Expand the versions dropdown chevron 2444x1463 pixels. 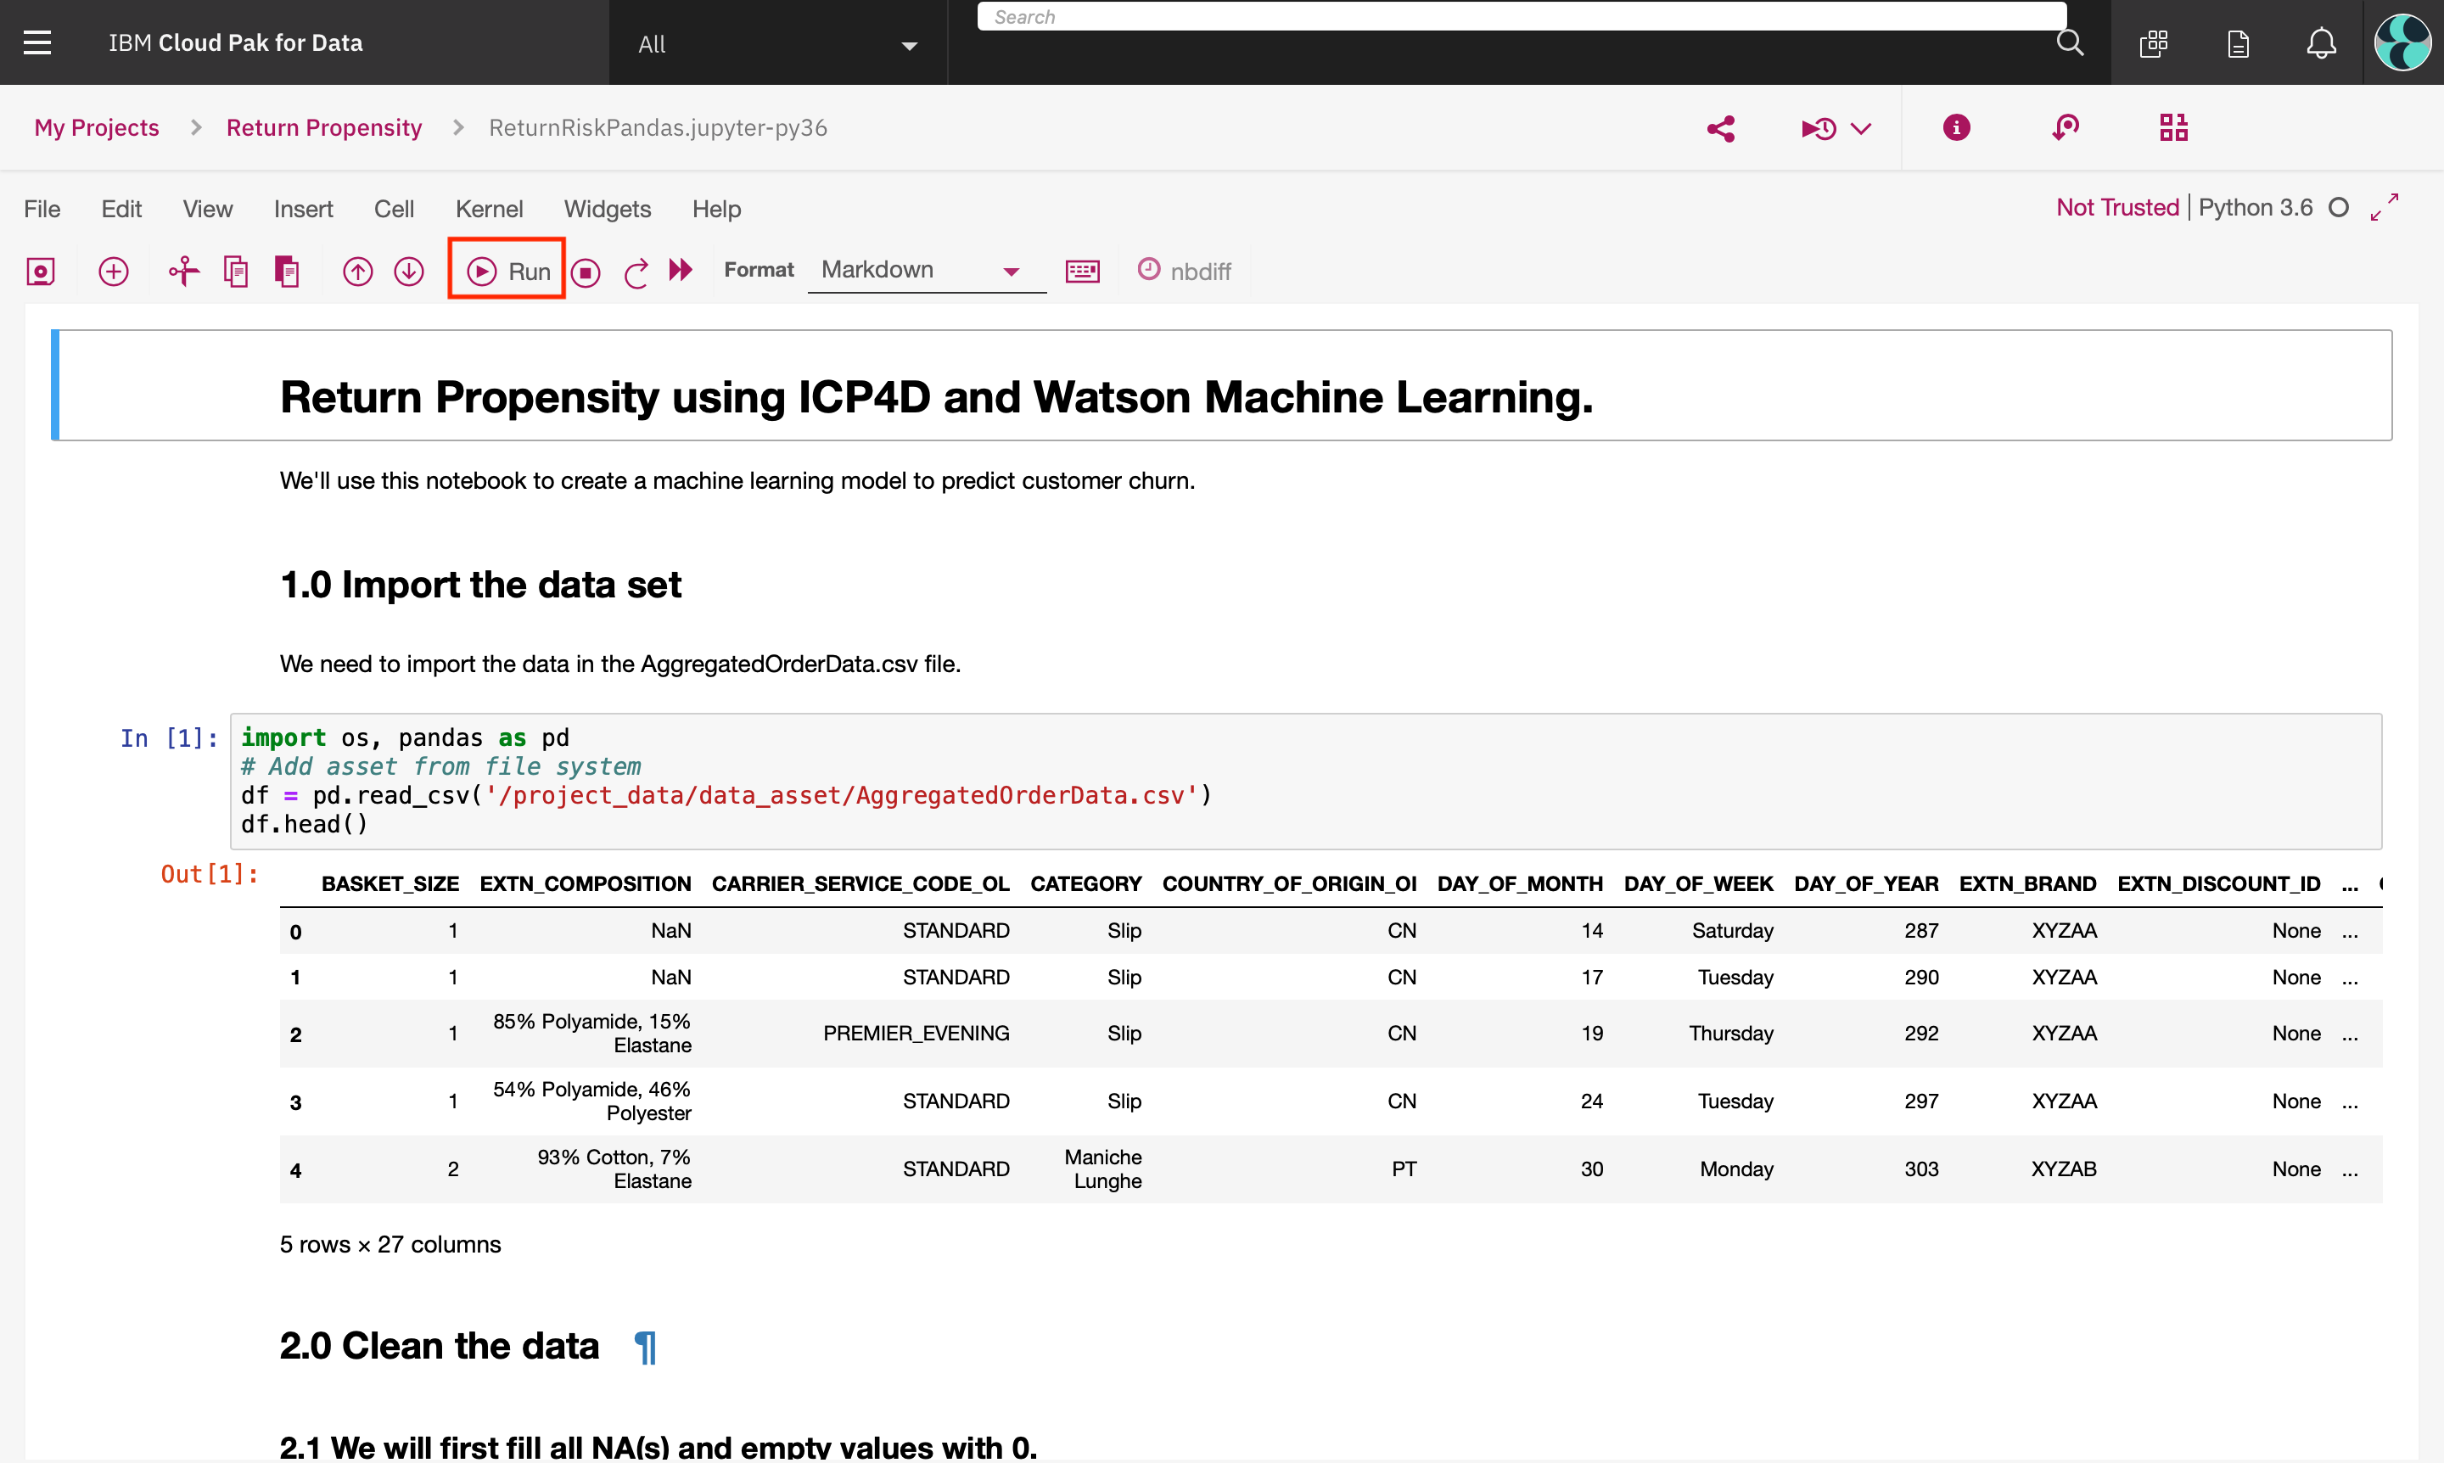(x=1861, y=128)
